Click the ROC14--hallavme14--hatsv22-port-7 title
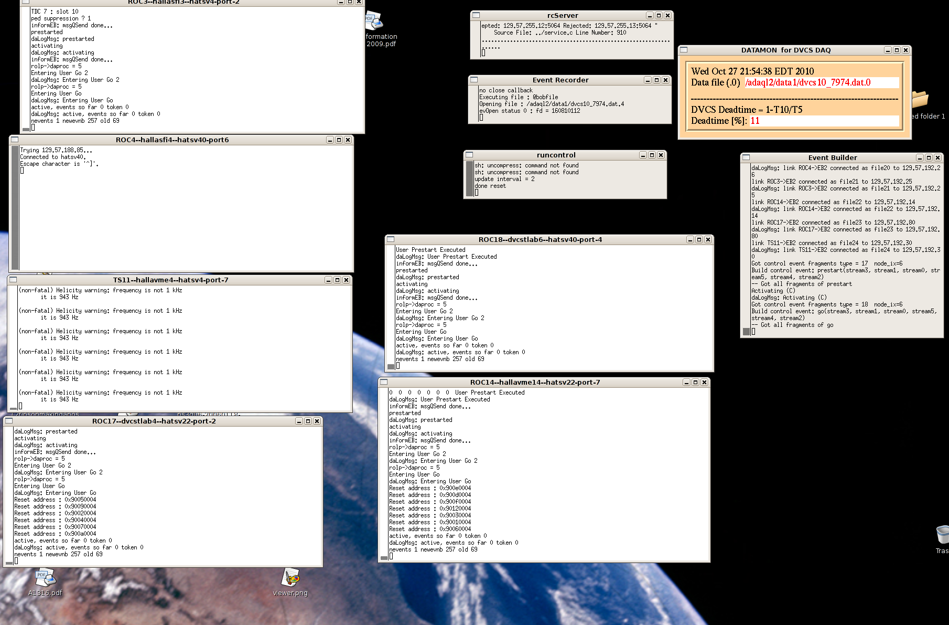 [x=535, y=382]
